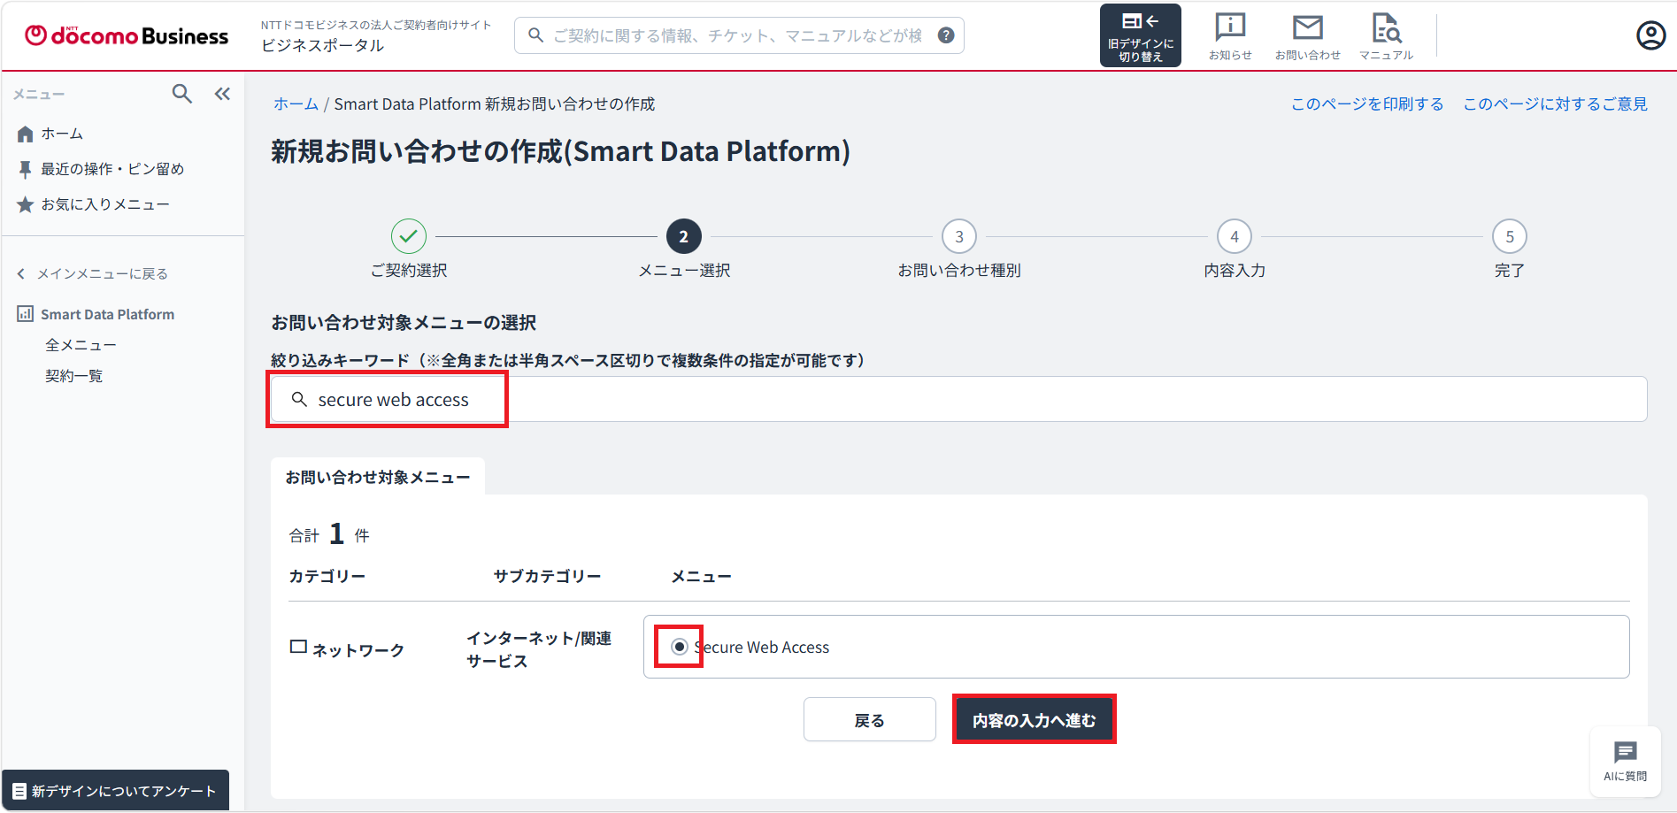Click the ホーム breadcrumb link
Screen dimensions: 1677x813
(296, 104)
